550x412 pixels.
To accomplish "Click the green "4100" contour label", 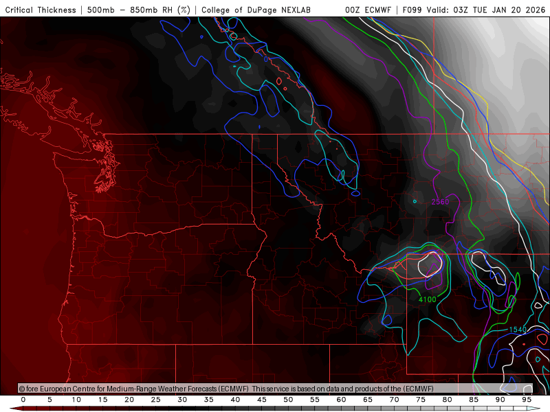I will [x=427, y=299].
